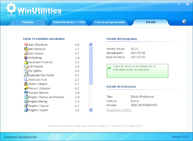Click the Disk Cleaner module icon
This screenshot has width=193, height=141.
point(26,53)
